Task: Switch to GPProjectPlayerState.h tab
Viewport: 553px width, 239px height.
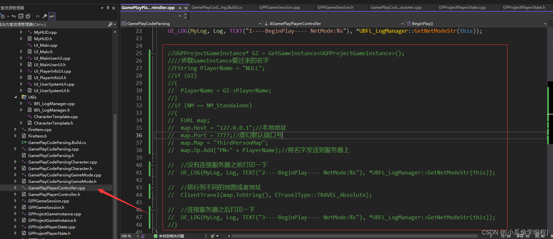Action: (x=524, y=7)
